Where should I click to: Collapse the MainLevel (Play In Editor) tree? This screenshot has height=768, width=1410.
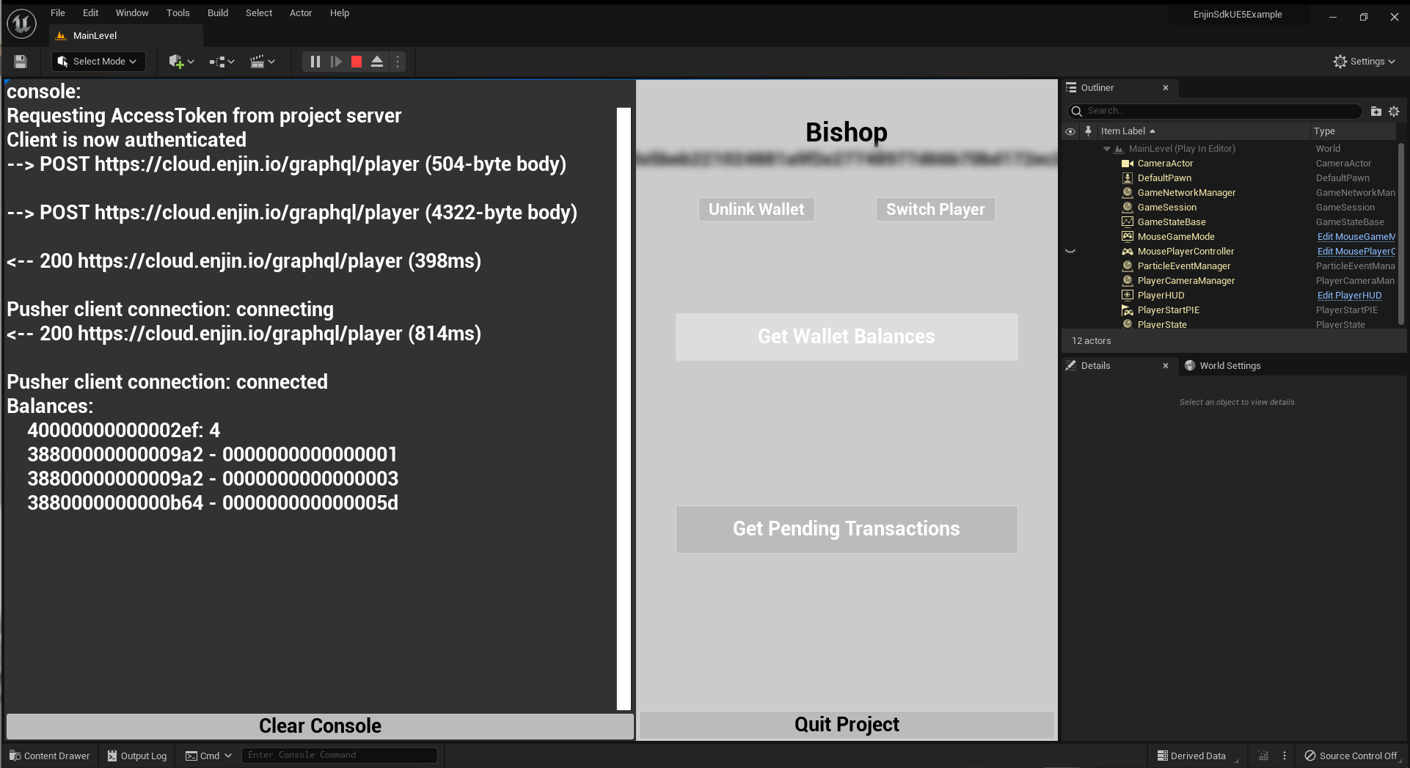(1107, 149)
